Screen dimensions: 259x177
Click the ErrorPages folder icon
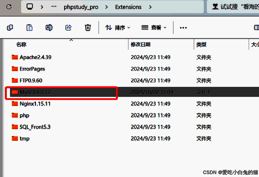click(15, 69)
